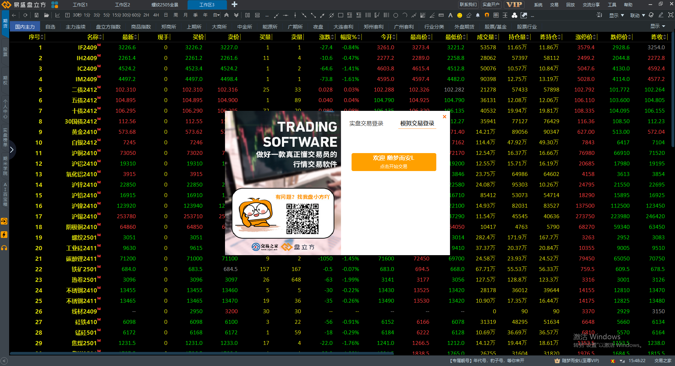675x366 pixels.
Task: Select the horizontal split layout icon
Action: pos(257,15)
